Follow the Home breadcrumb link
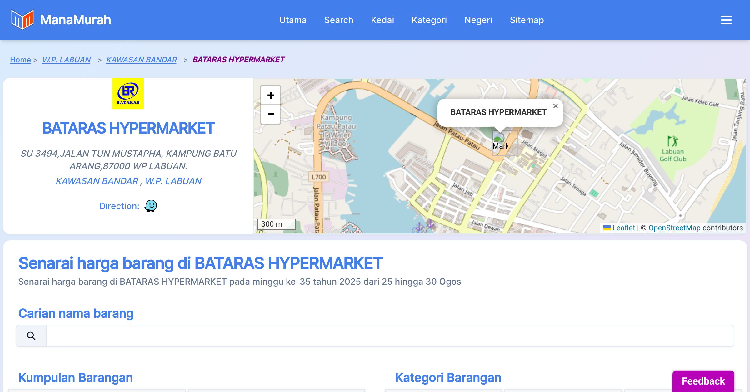Image resolution: width=750 pixels, height=392 pixels. coord(20,60)
